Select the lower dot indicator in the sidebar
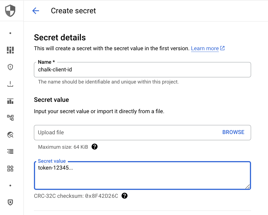268x215 pixels. pos(10,185)
